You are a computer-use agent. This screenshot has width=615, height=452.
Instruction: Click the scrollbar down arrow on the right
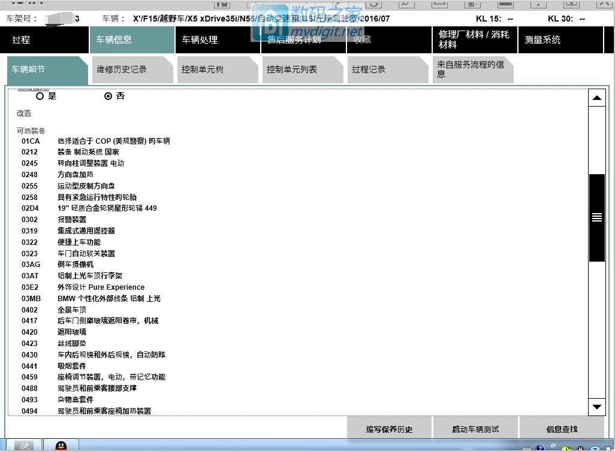click(x=597, y=407)
